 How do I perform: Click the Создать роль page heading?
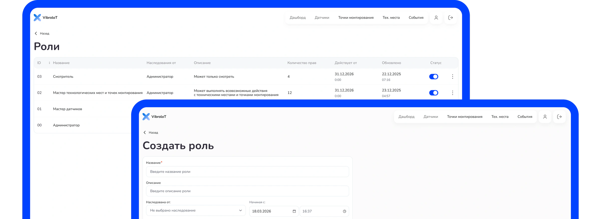(178, 146)
